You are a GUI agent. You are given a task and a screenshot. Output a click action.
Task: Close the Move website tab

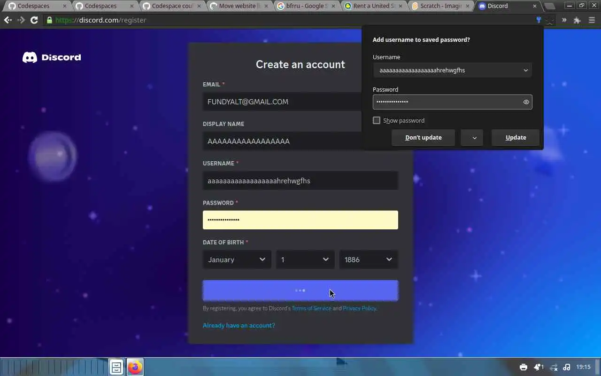tap(265, 6)
